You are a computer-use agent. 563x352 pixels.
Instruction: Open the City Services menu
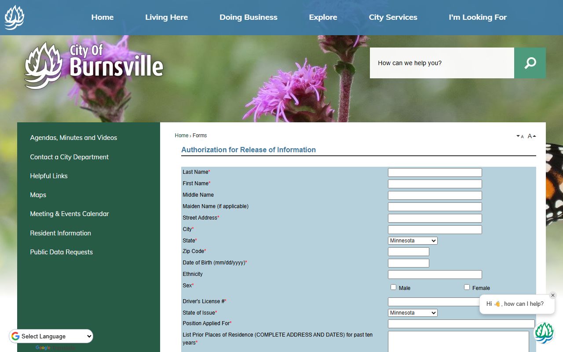(393, 17)
